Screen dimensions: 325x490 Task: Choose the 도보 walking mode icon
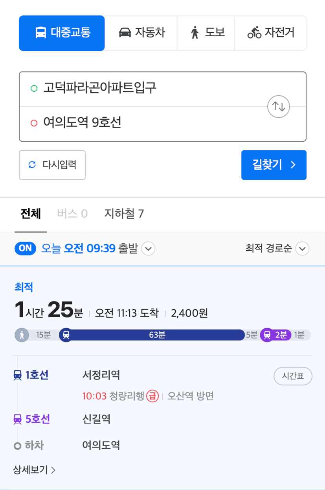click(x=195, y=33)
